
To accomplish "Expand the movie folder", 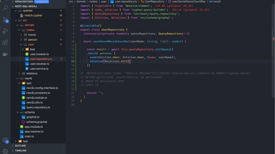I will click(x=21, y=35).
